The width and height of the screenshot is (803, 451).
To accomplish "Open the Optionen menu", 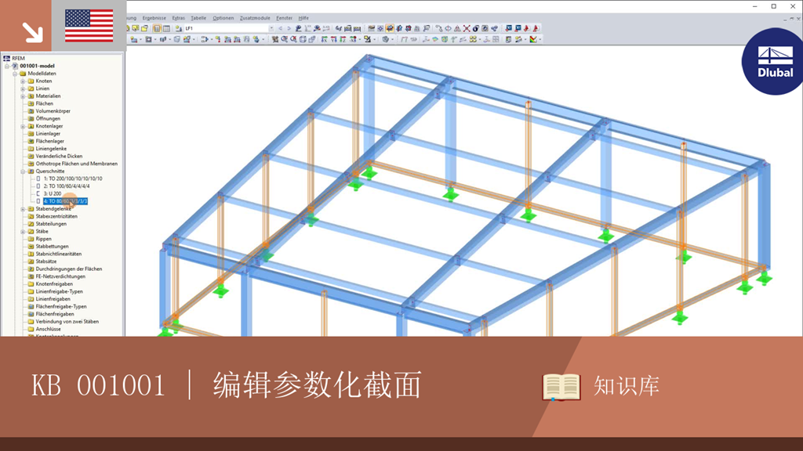I will [x=223, y=18].
